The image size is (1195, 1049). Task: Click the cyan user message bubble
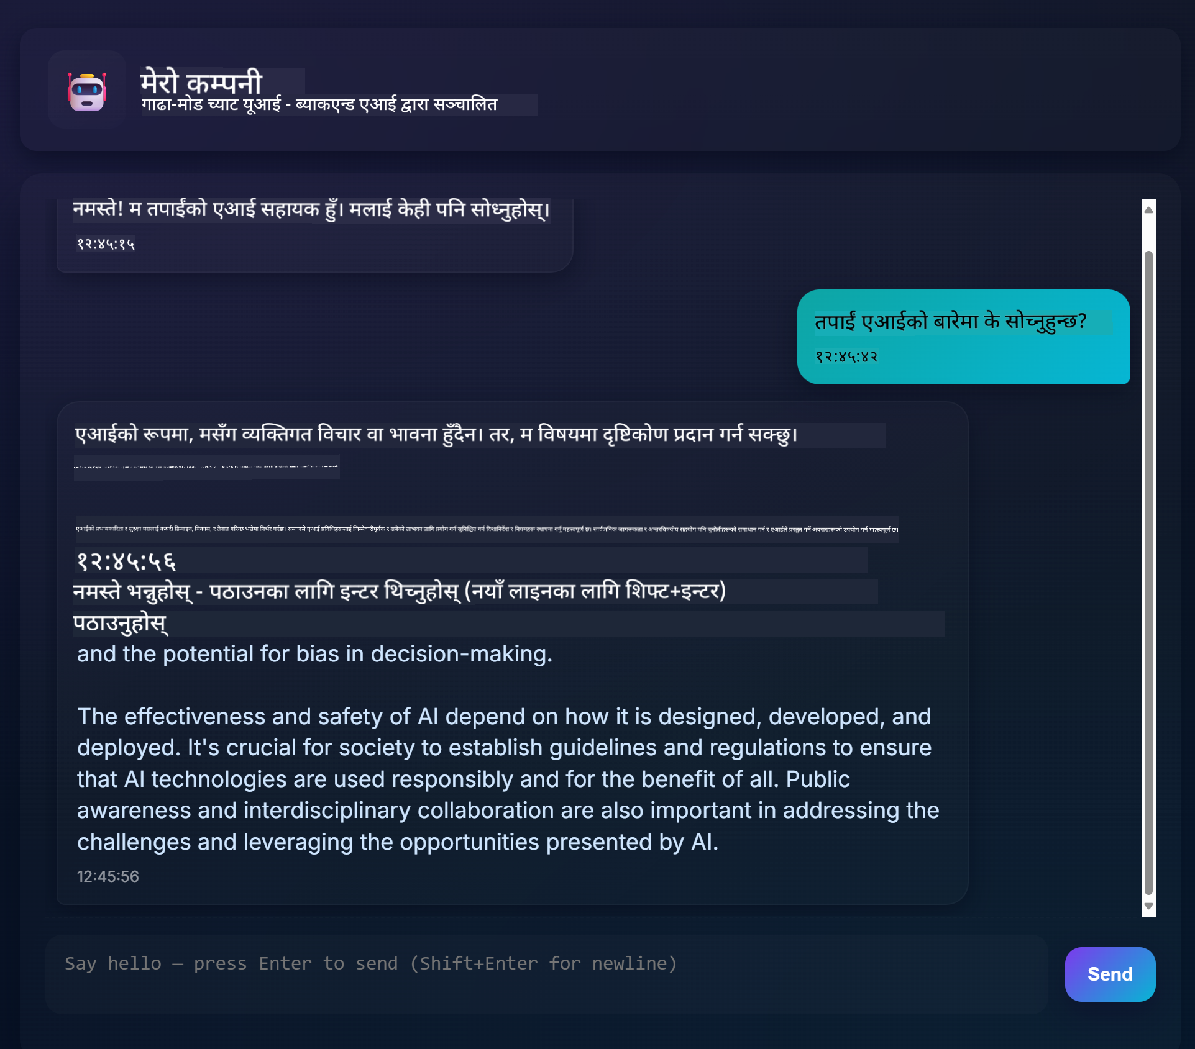tap(963, 337)
